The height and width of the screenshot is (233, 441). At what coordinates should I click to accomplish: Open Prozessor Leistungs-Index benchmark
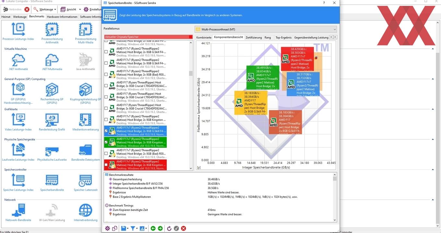coord(18,32)
